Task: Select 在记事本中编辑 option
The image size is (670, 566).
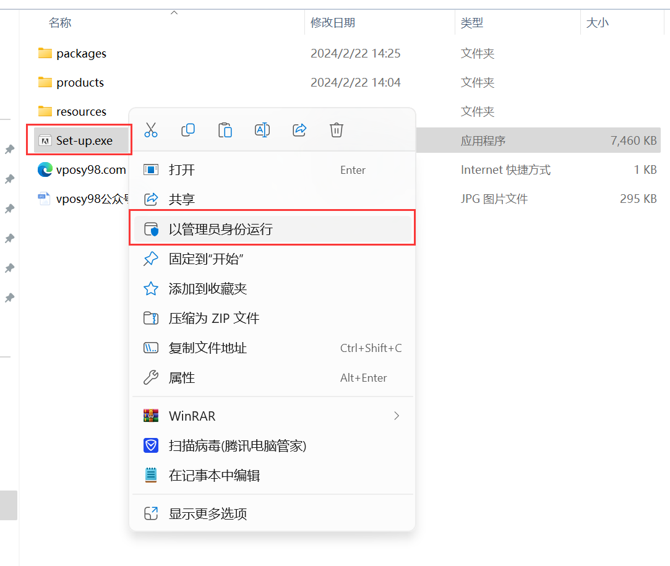Action: coord(214,476)
